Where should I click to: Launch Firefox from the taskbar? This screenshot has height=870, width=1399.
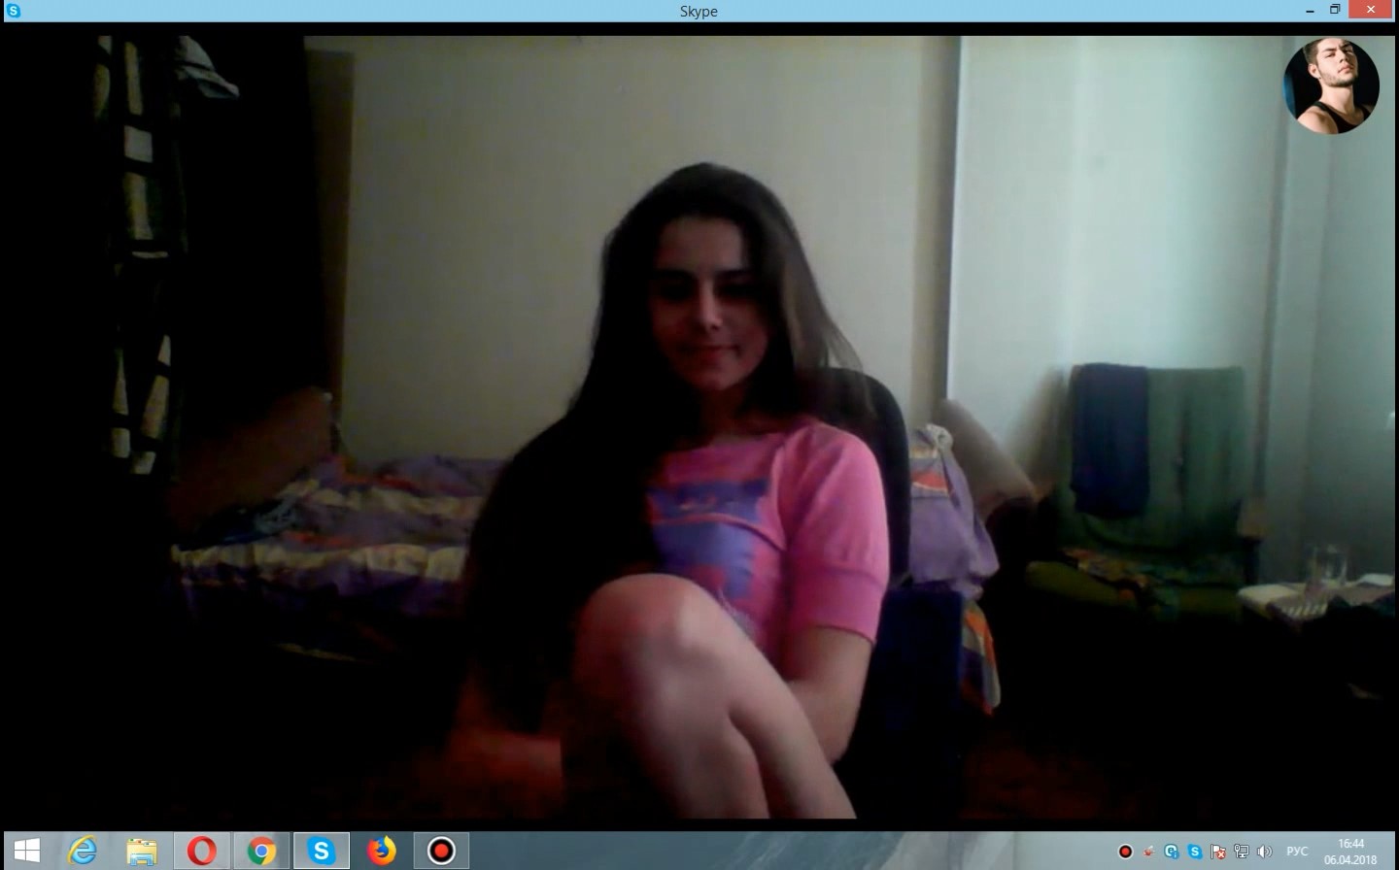coord(382,852)
